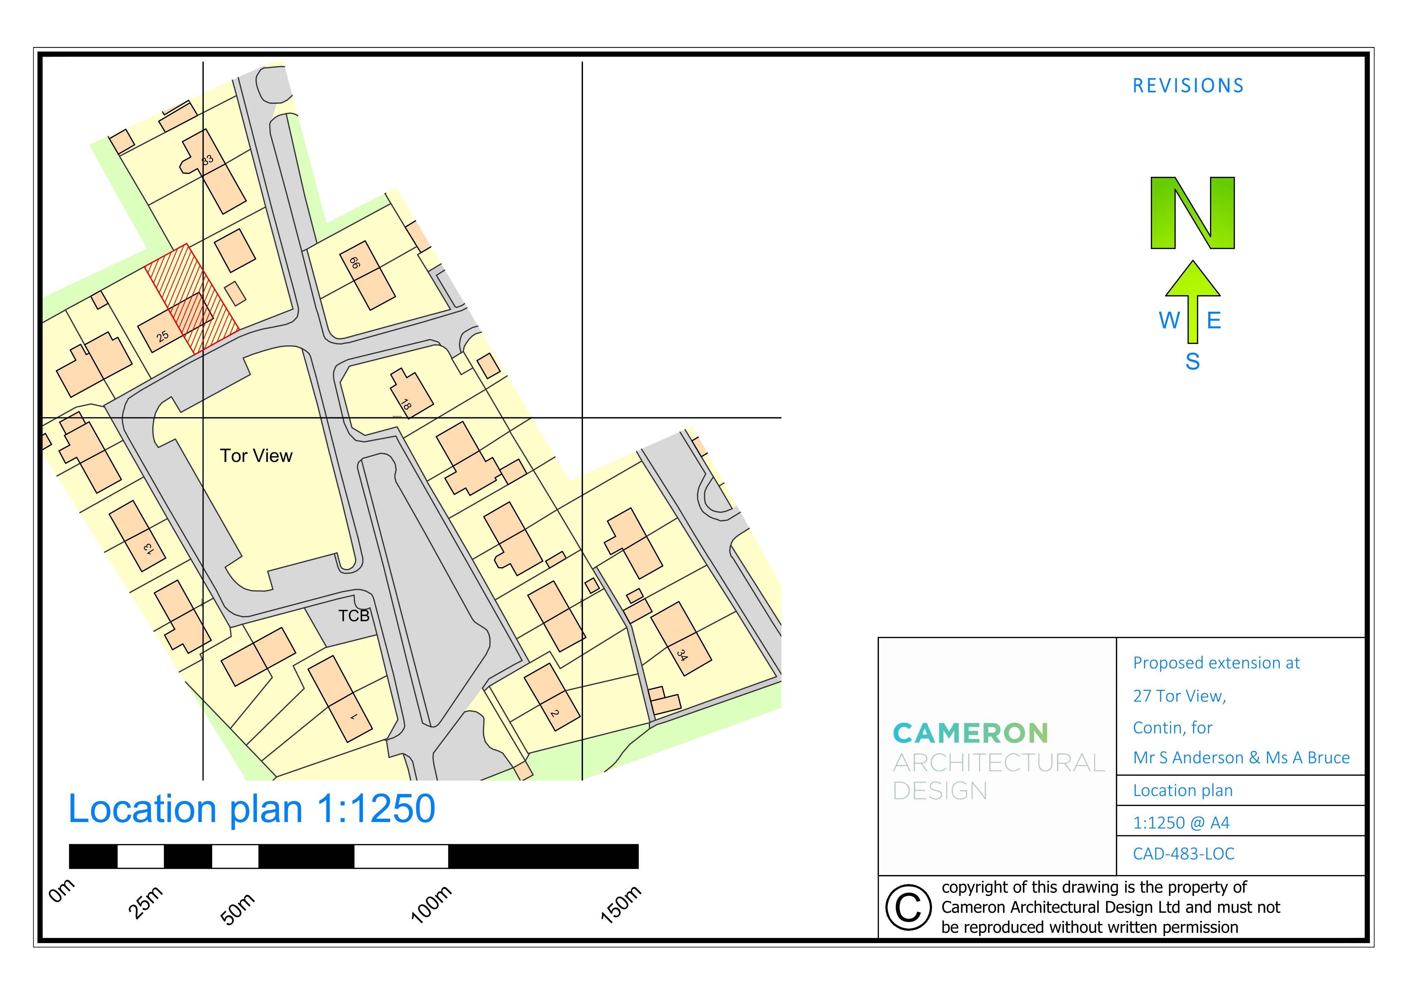Click house number 18 on map

[405, 405]
